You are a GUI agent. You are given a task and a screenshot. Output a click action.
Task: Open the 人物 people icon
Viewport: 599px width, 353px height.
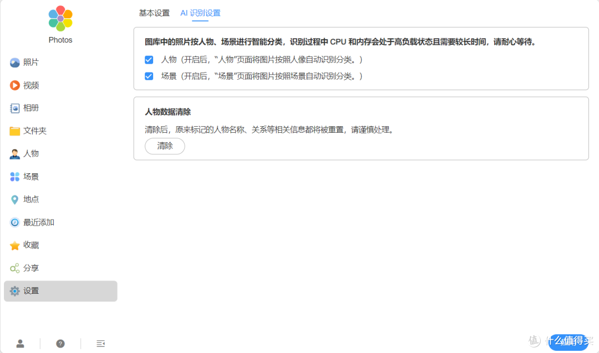pos(14,154)
